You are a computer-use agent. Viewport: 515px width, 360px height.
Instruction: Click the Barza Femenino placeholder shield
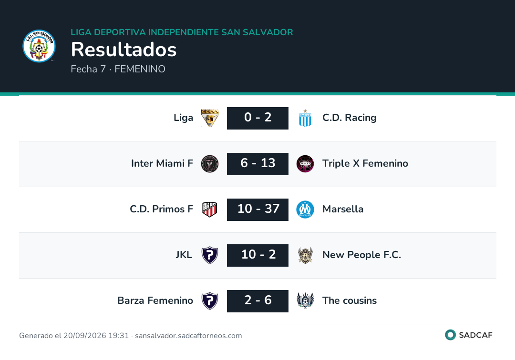tap(209, 301)
